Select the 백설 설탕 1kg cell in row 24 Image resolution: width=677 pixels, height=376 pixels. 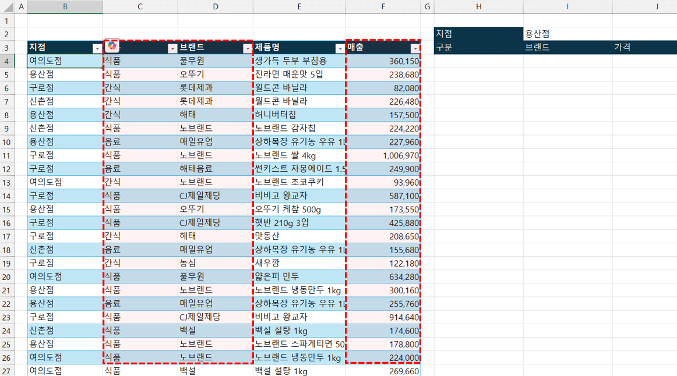[299, 331]
